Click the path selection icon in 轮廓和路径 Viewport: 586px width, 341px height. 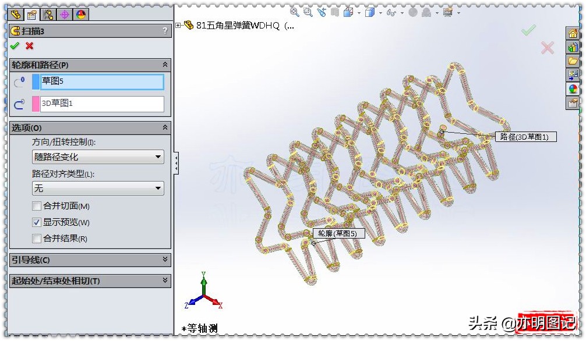[19, 104]
